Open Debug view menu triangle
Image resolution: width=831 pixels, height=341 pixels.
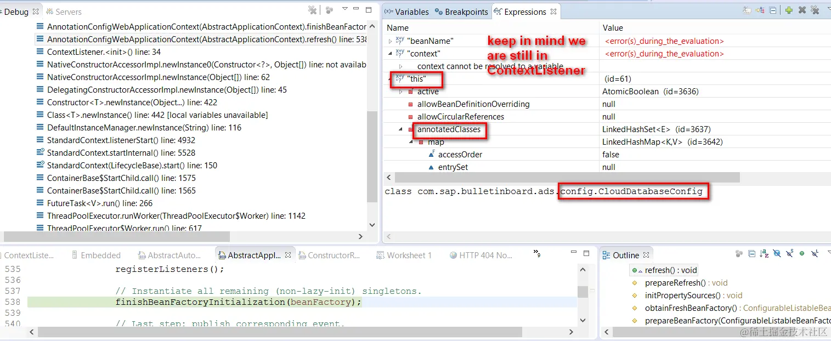click(345, 9)
